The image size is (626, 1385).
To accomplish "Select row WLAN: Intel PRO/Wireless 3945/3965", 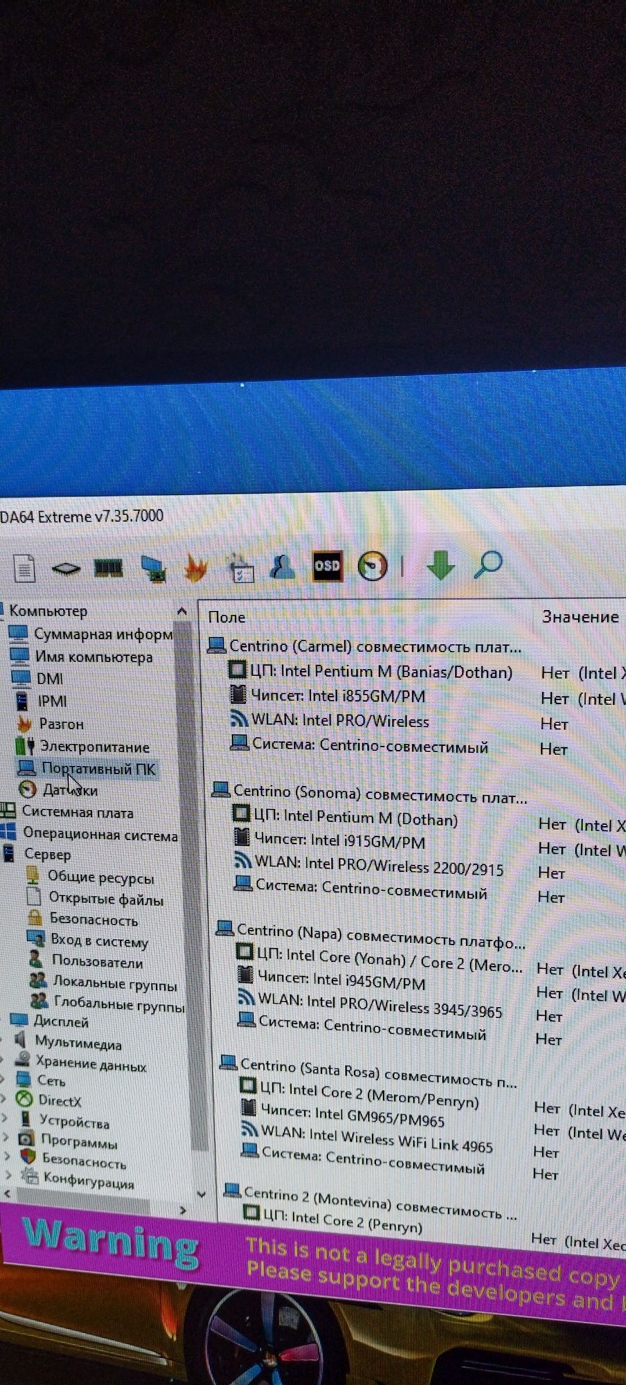I will coord(370,1005).
